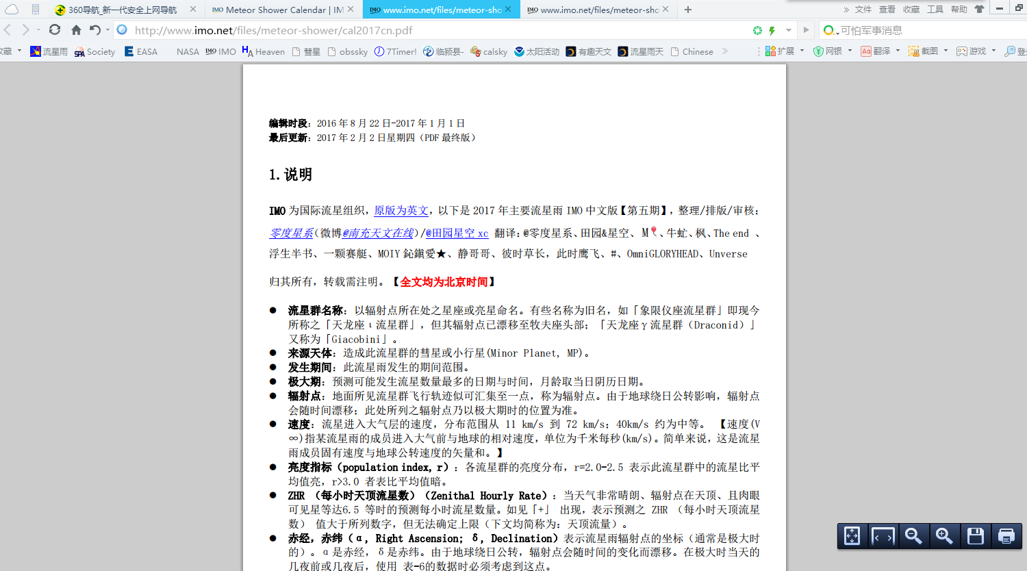Click the cloud sync icon in tab bar
The image size is (1027, 571).
(x=12, y=10)
